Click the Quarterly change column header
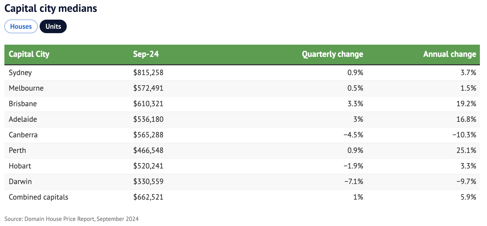 [x=332, y=54]
